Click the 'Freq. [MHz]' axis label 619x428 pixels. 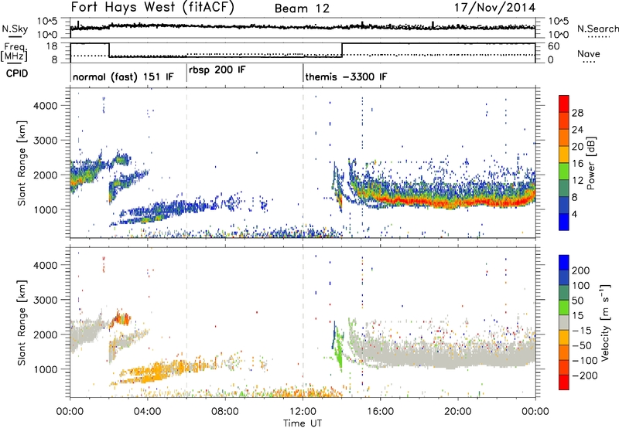(15, 52)
